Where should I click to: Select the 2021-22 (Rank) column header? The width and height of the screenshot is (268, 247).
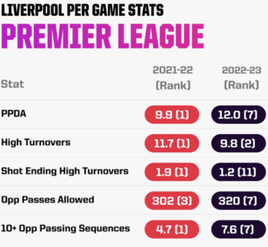pyautogui.click(x=172, y=77)
